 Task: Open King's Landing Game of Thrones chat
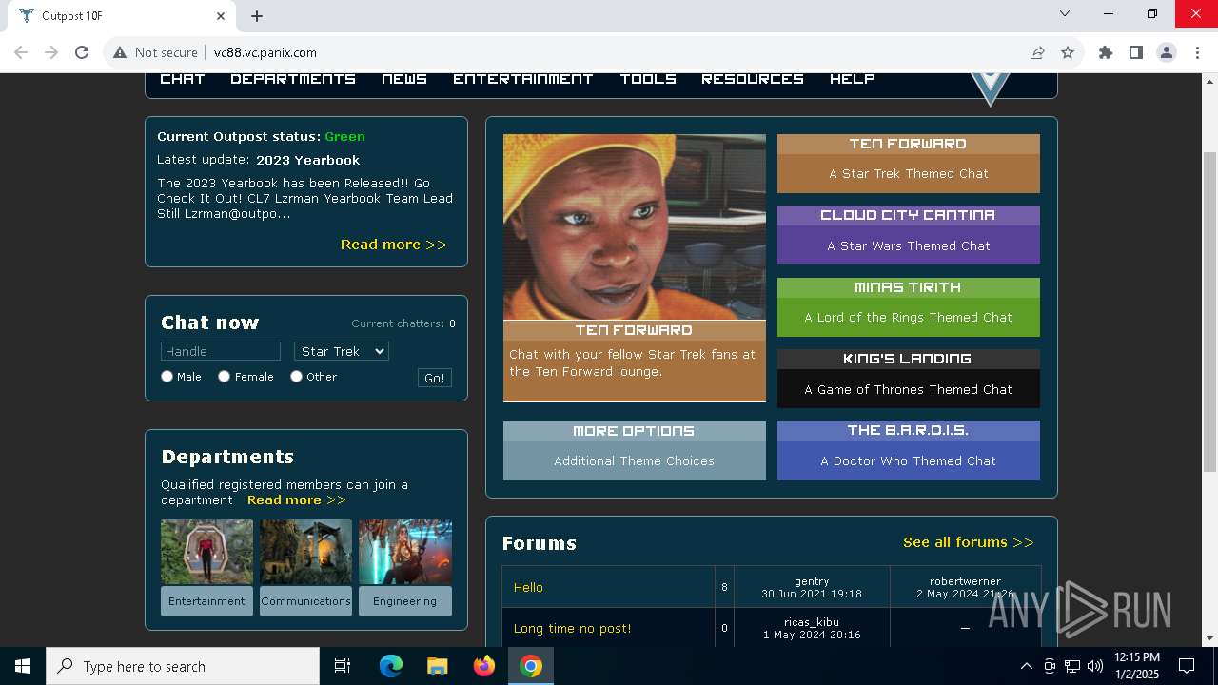click(909, 379)
